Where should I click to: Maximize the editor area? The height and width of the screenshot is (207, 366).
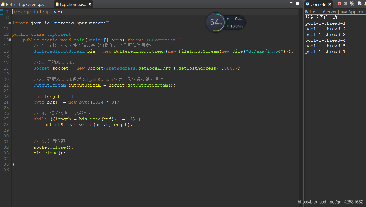tap(298, 3)
